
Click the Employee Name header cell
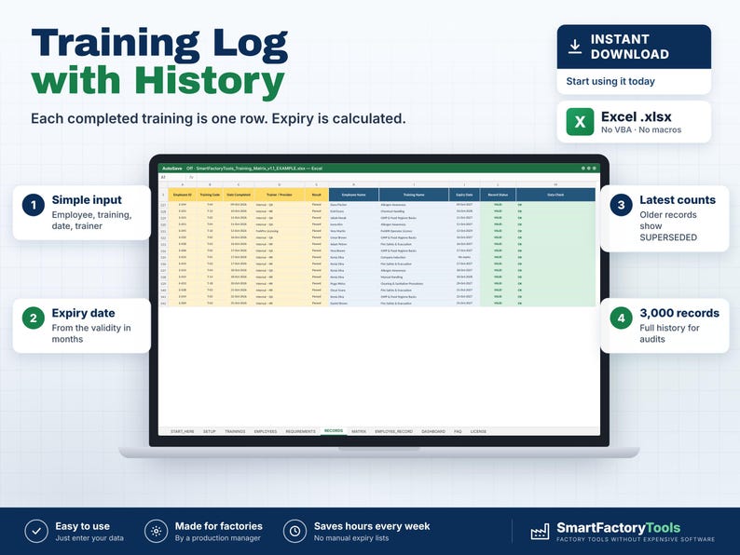(x=353, y=195)
